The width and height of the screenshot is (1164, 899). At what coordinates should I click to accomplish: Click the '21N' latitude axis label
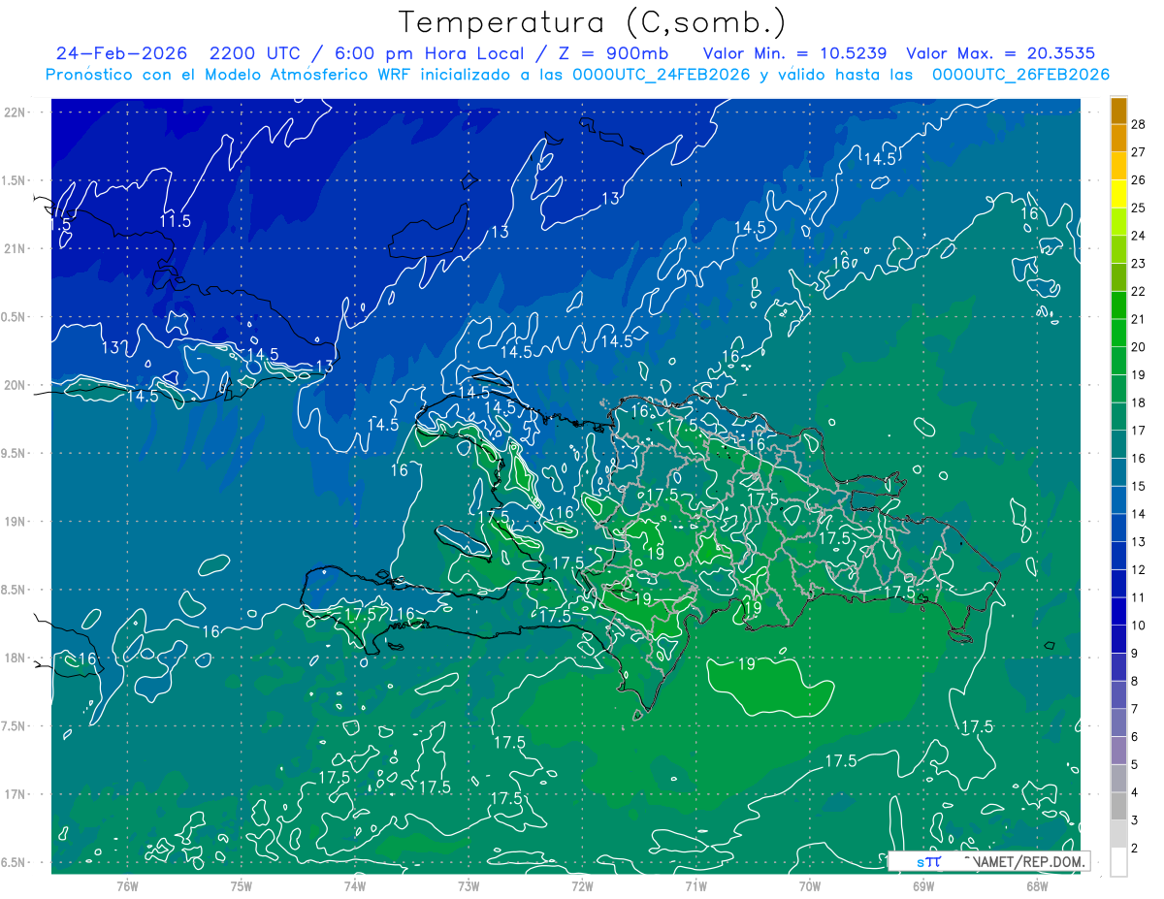(15, 248)
